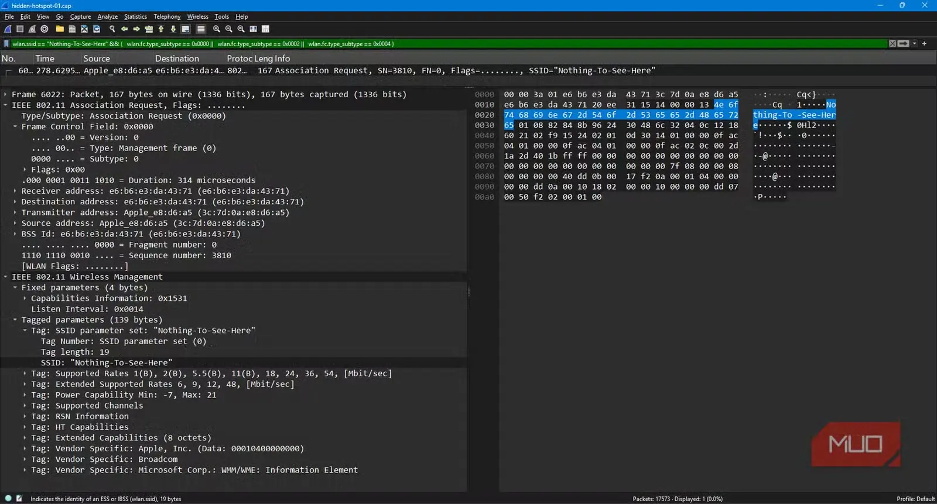Select SSID "Nothing-To-See-Here" field row

click(x=234, y=363)
